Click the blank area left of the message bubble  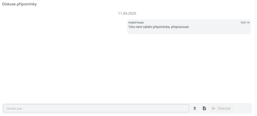(64, 27)
